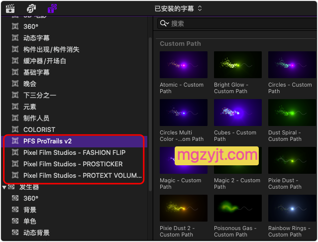Click the sidebar vertical scrollbar
Image resolution: width=318 pixels, height=242 pixels.
click(x=150, y=114)
